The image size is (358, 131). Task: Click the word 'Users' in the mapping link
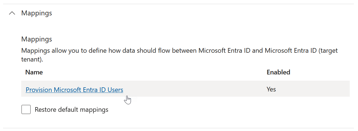click(x=115, y=90)
